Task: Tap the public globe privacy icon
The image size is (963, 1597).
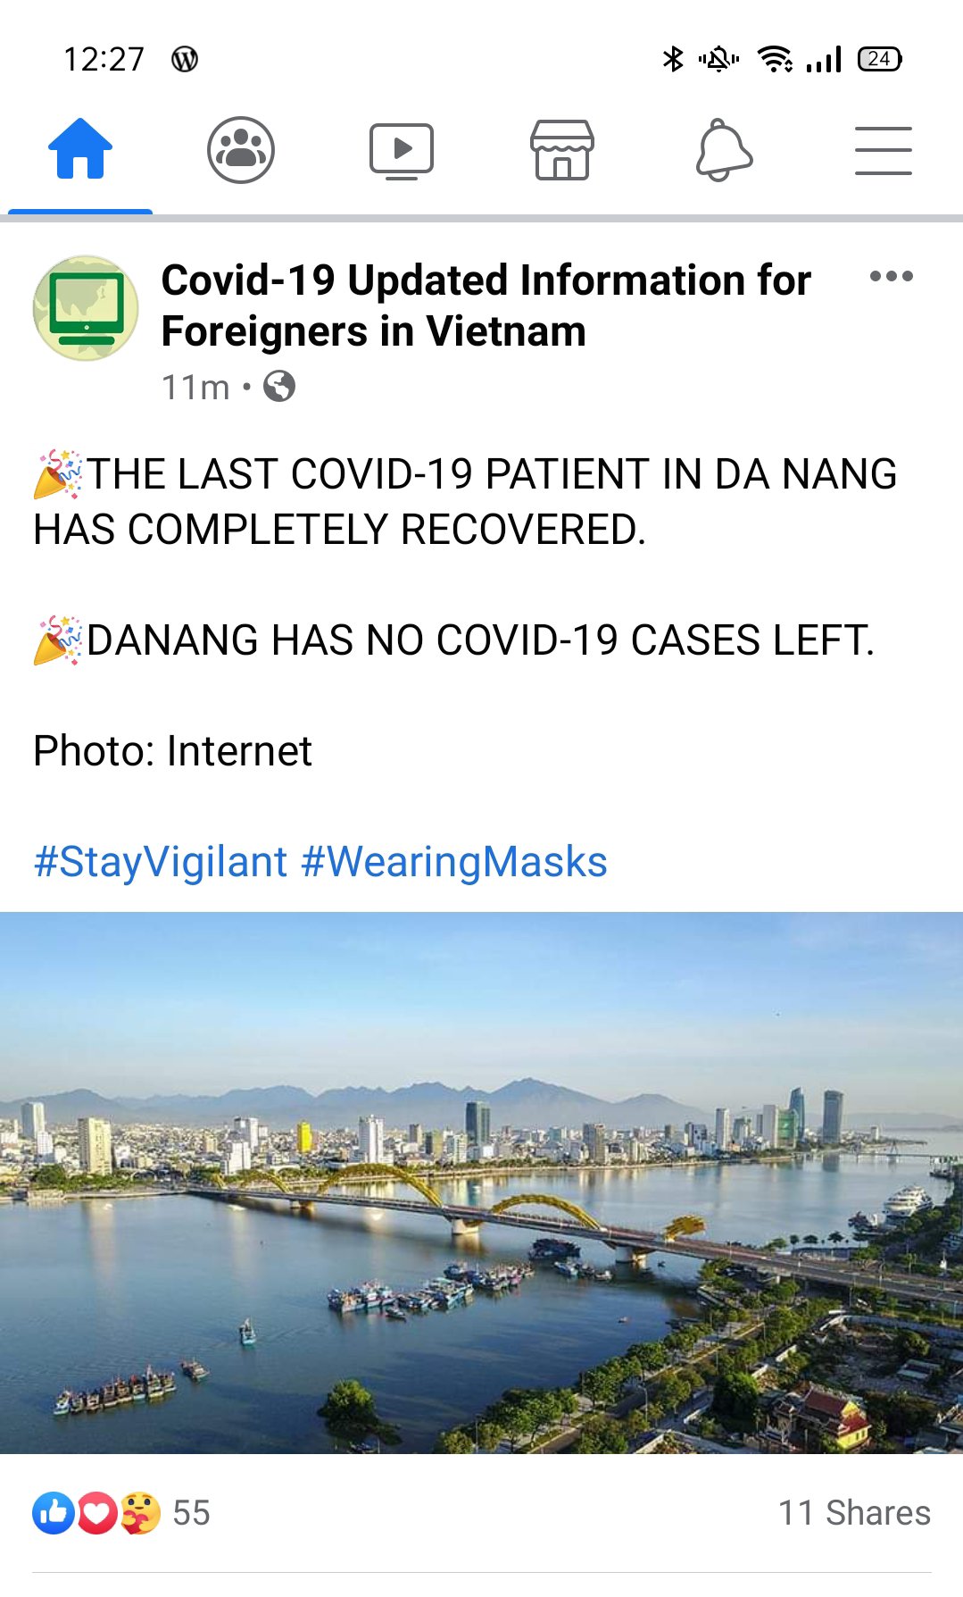Action: coord(279,387)
